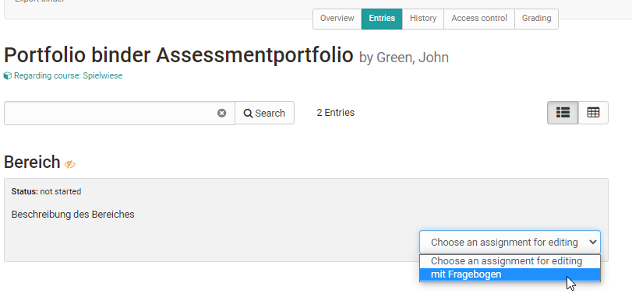Go to the Access control tab
This screenshot has height=304, width=632.
478,19
